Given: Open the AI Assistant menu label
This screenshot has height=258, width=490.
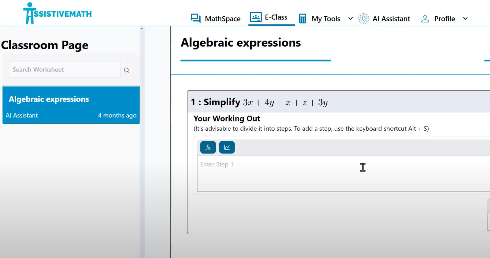Looking at the screenshot, I should (x=391, y=19).
